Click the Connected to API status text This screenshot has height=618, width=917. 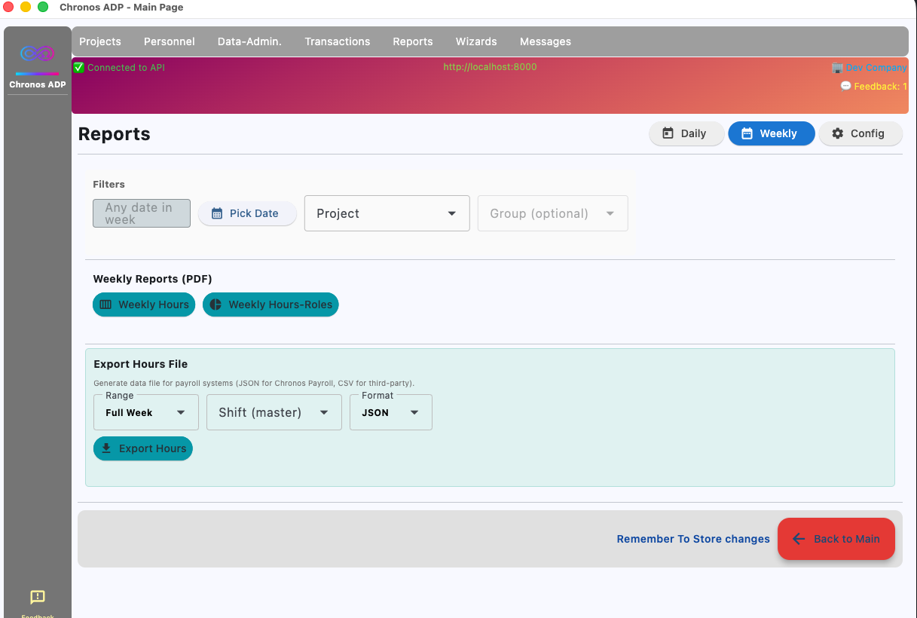coord(126,68)
